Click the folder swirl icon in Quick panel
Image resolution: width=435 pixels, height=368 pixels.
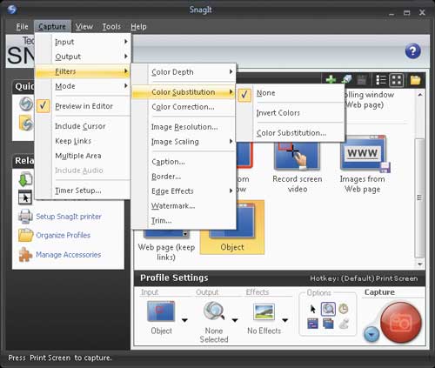[26, 123]
